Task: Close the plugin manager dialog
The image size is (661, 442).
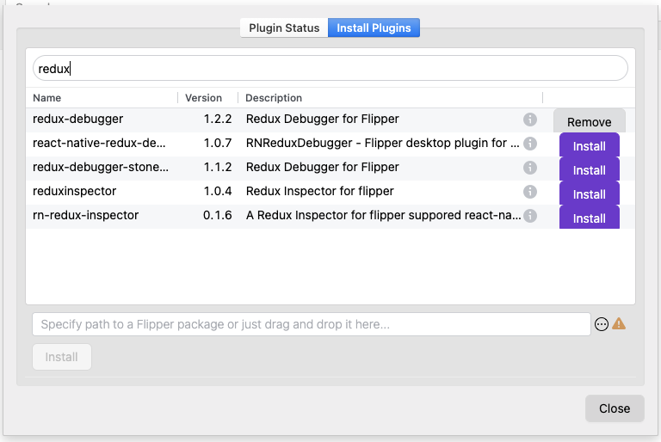Action: [x=615, y=408]
